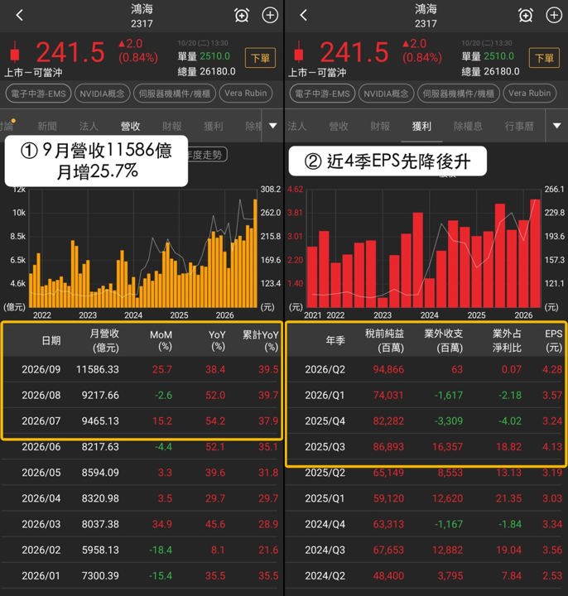568x596 pixels.
Task: Expand tab list arrow on left panel
Action: click(x=273, y=126)
